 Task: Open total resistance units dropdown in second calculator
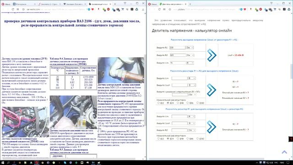(x=192, y=95)
